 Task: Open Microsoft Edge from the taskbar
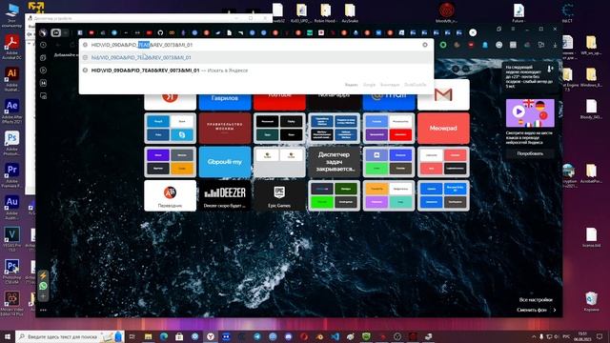point(164,336)
